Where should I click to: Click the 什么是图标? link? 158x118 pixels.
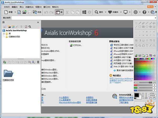tap(65, 97)
